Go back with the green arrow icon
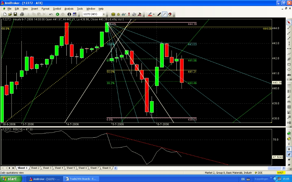 (x=57, y=14)
